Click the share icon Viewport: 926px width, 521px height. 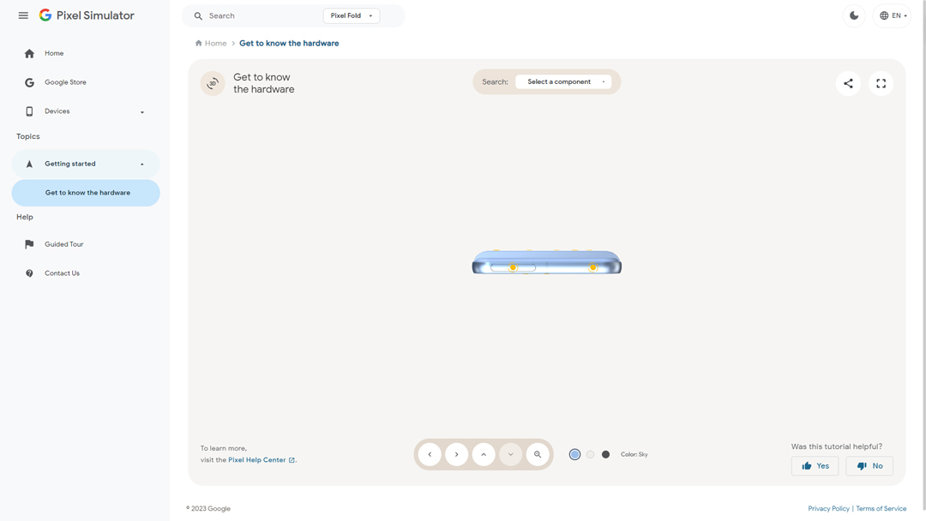point(848,83)
